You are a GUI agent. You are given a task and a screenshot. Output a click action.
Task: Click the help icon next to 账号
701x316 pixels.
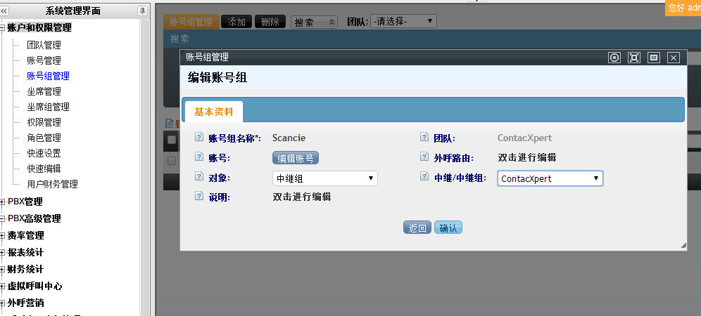[199, 158]
